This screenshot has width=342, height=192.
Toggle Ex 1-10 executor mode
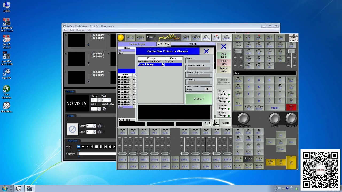click(248, 159)
